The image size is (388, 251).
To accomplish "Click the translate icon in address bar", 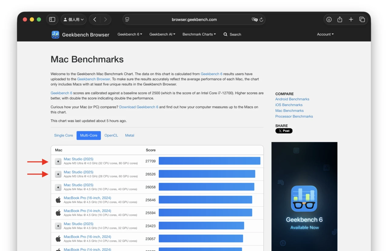I will tap(254, 20).
